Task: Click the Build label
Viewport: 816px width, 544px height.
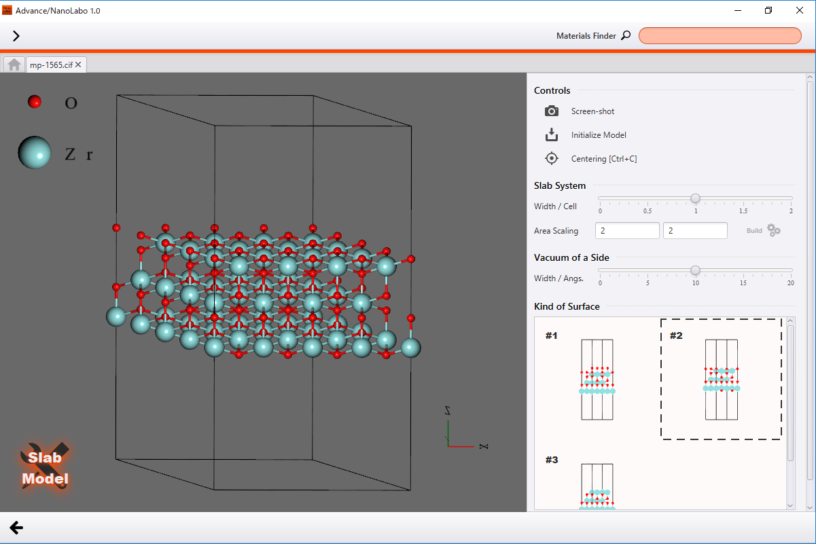Action: (754, 231)
